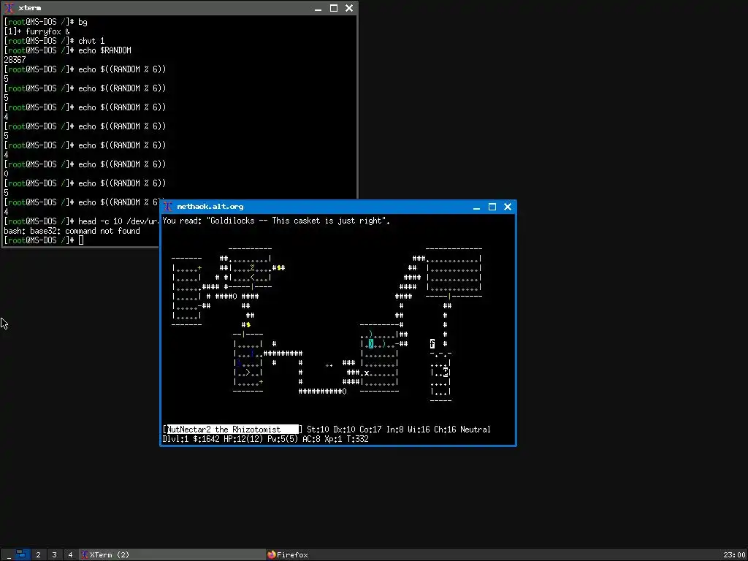748x561 pixels.
Task: Click the 'Wi:16' wisdom stat
Action: (419, 430)
